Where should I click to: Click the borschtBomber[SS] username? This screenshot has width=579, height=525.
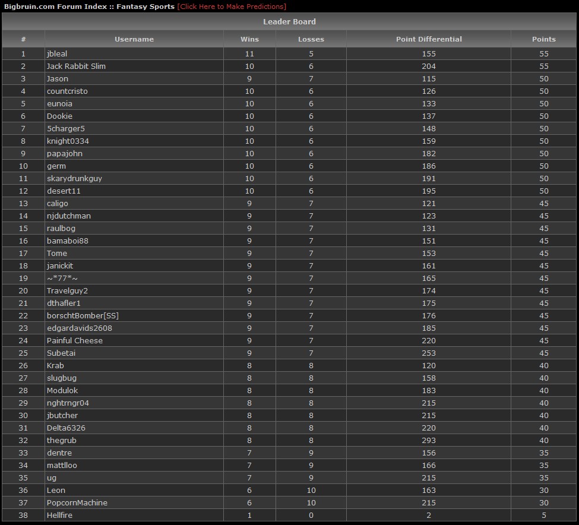point(83,315)
